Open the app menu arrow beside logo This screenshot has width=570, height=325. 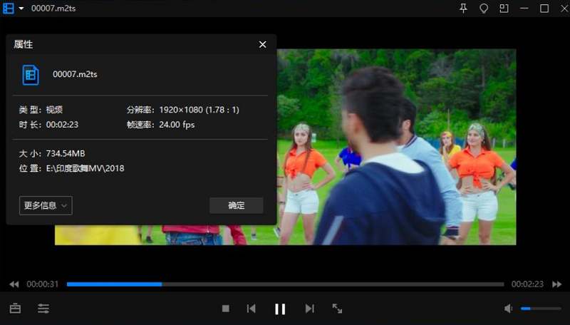click(21, 9)
